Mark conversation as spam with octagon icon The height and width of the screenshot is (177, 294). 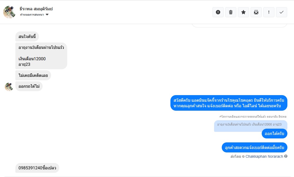218,12
